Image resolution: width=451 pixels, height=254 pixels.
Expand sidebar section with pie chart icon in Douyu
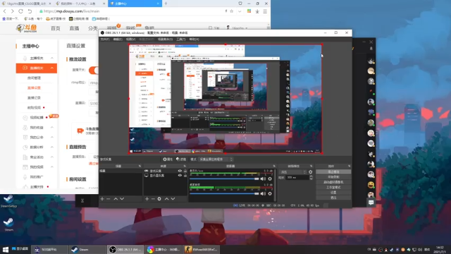(52, 147)
